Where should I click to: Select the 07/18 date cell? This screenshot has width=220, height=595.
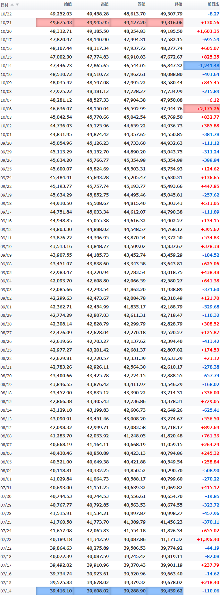[6, 557]
